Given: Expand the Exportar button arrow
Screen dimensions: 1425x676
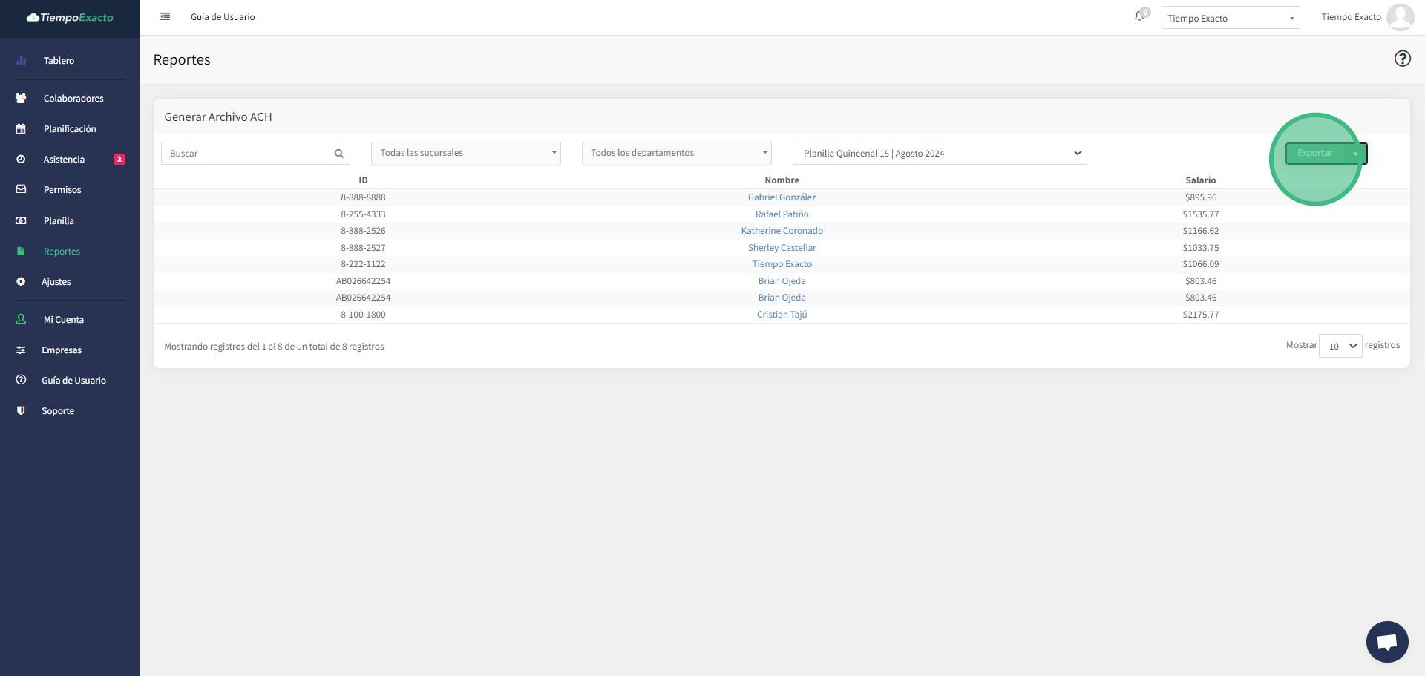Looking at the screenshot, I should [1355, 154].
